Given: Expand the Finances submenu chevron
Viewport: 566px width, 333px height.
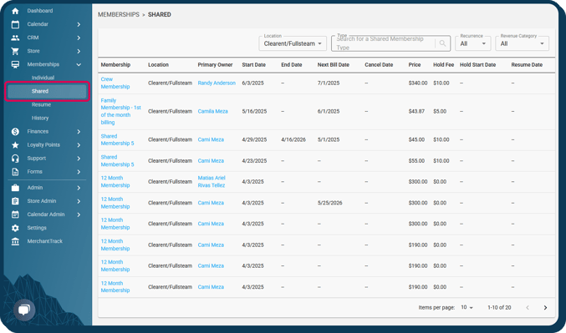Looking at the screenshot, I should coord(79,132).
